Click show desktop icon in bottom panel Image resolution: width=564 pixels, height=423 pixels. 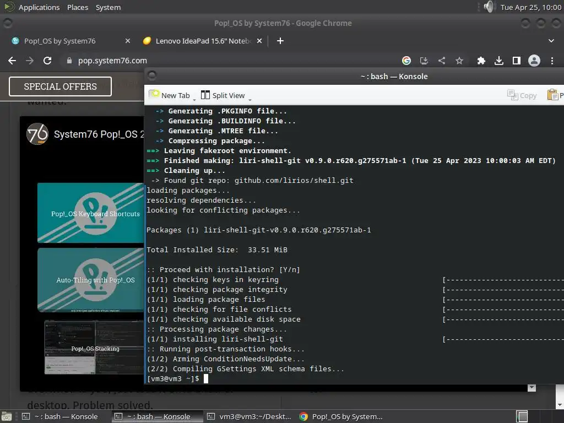(x=7, y=416)
